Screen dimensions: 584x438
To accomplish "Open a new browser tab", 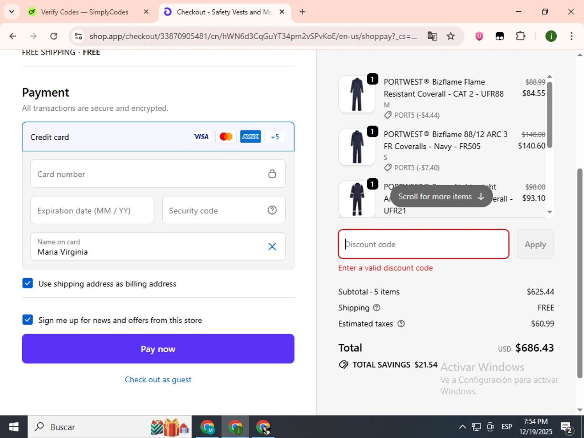I will (303, 12).
